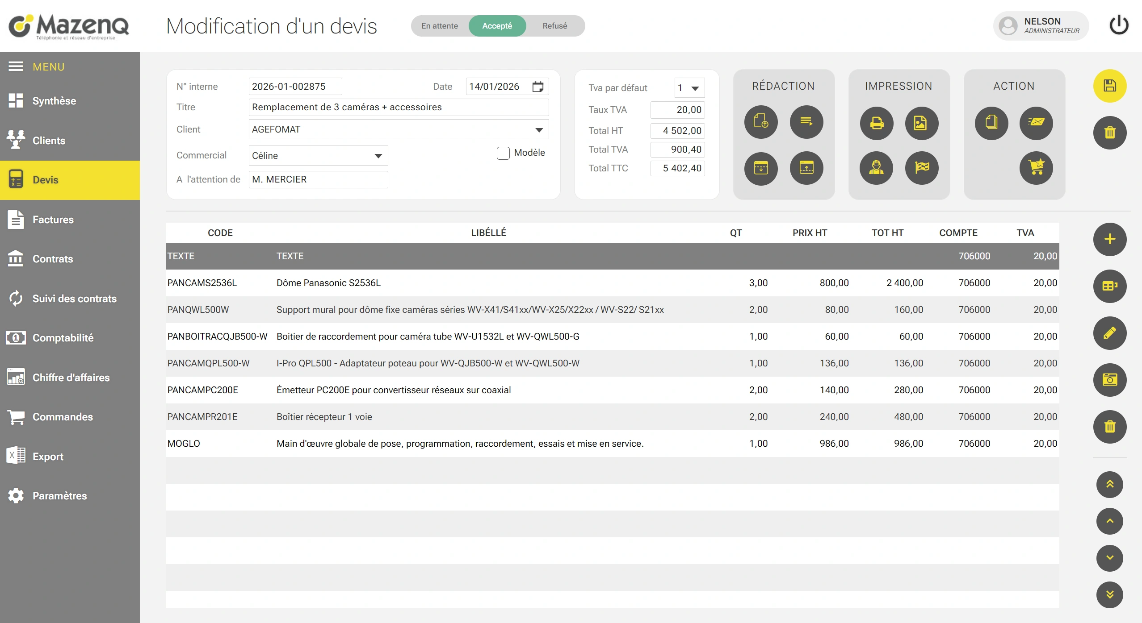Send the quote by email envelope icon
The height and width of the screenshot is (623, 1142).
pyautogui.click(x=1036, y=123)
